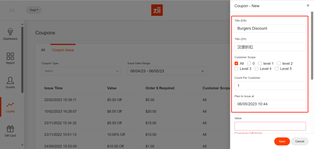Viewport: 314px width, 149px height.
Task: Check the Level 4 customer scope
Action: pyautogui.click(x=257, y=69)
